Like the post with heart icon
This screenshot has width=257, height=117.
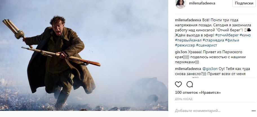[x=178, y=84]
